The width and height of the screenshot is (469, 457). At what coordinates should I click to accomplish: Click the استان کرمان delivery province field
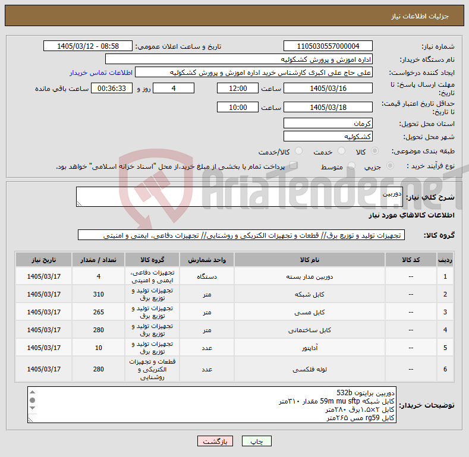pyautogui.click(x=328, y=123)
